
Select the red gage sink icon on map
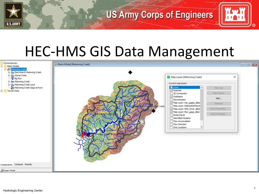(x=84, y=134)
